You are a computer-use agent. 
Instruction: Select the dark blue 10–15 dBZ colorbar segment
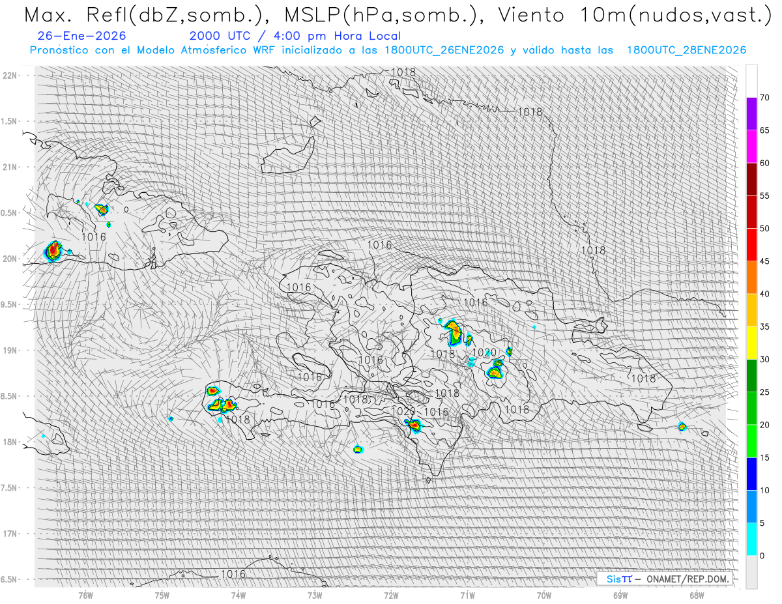[x=751, y=474]
